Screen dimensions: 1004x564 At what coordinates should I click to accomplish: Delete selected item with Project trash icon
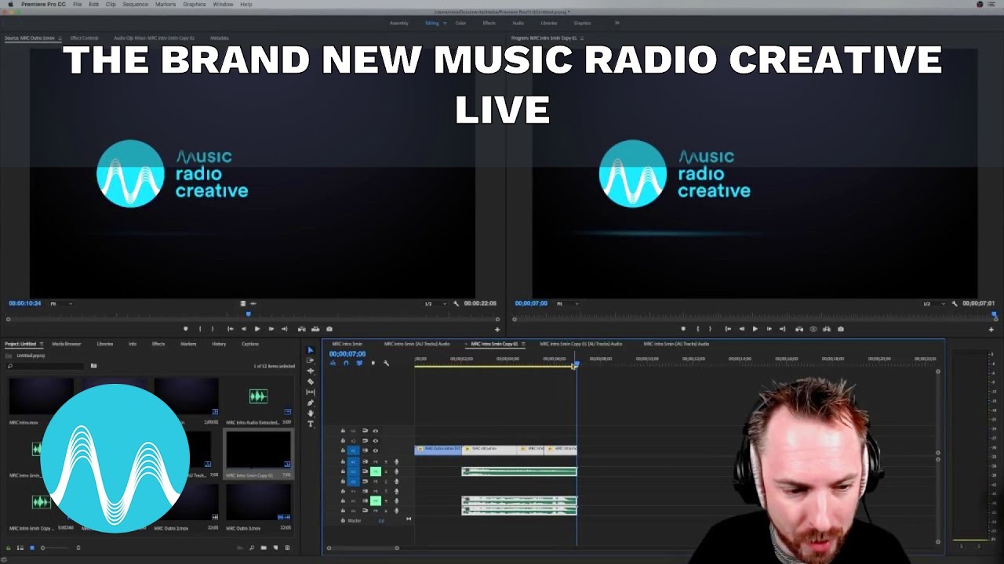click(x=287, y=548)
